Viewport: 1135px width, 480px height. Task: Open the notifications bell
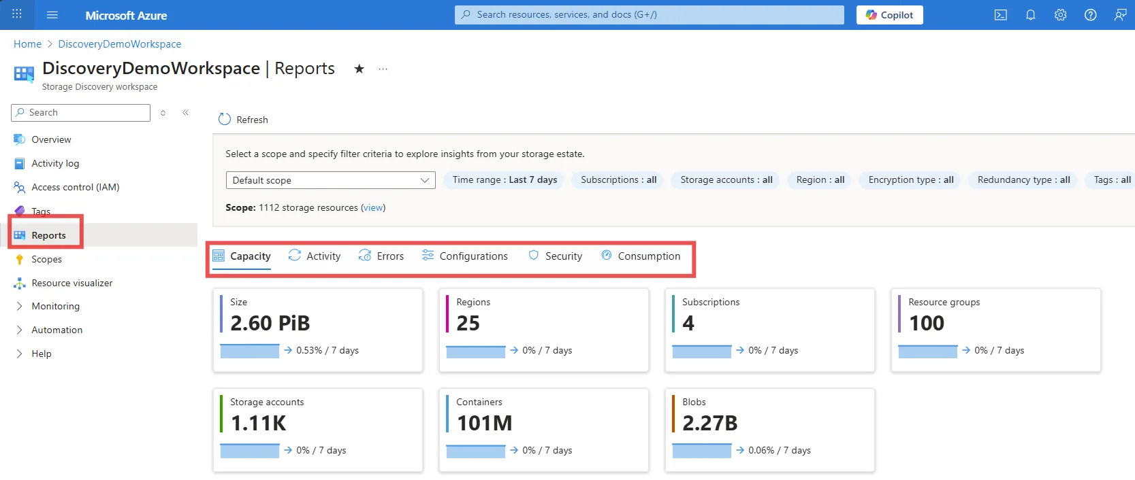(x=1030, y=15)
